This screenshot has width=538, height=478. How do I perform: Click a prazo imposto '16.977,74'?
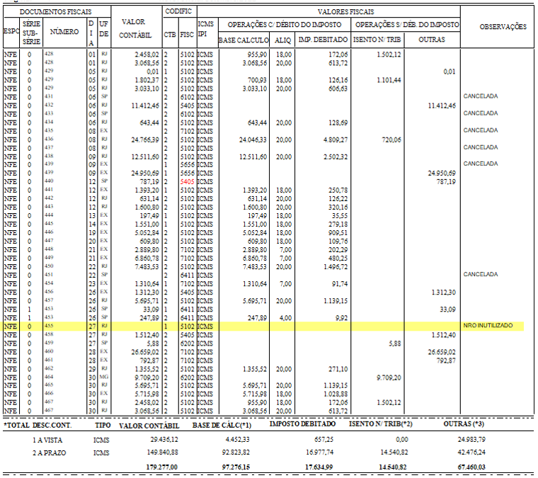[x=319, y=453]
